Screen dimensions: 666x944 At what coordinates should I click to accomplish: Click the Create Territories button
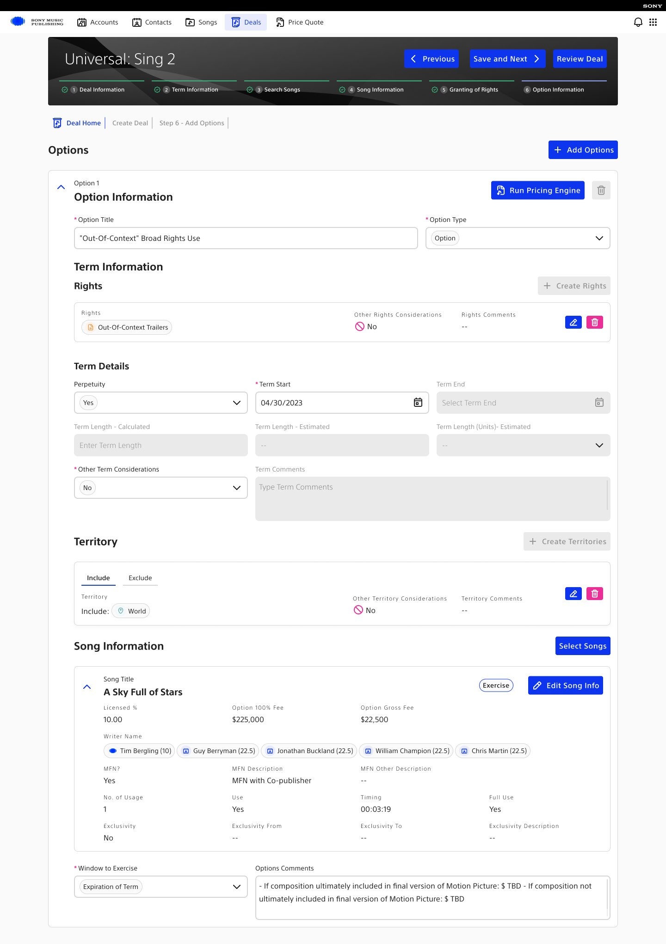point(567,541)
